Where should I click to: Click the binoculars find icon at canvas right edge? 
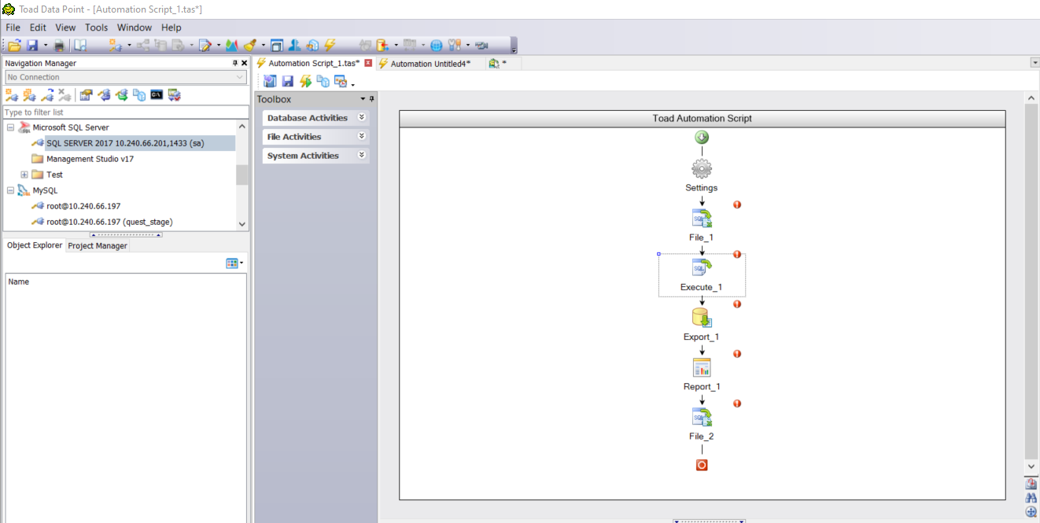pyautogui.click(x=1031, y=498)
